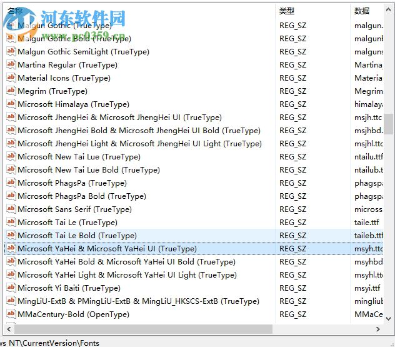Select Microsoft JhengHei & Microsoft JhengHei UI (TrueType)
The image size is (395, 347).
[x=119, y=117]
